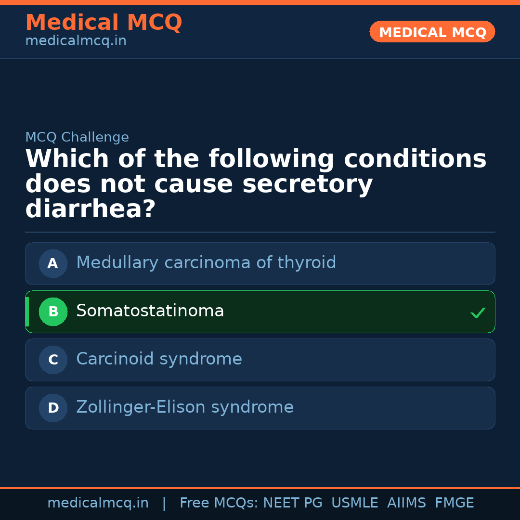Click the FMGE footer text

click(x=454, y=503)
